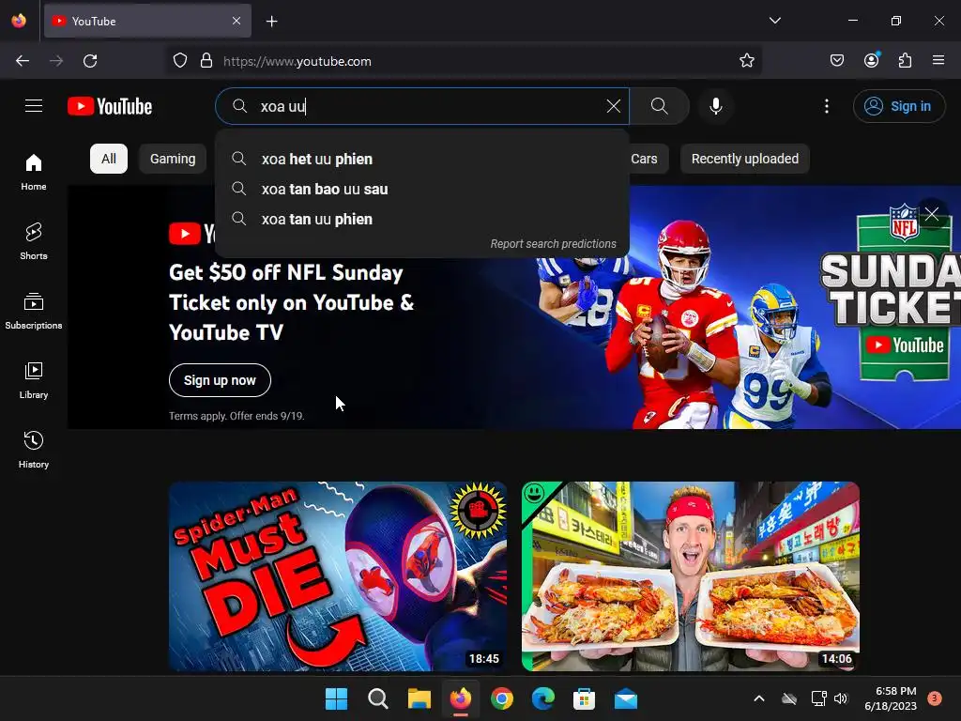Click in the YouTube search input

tap(423, 106)
